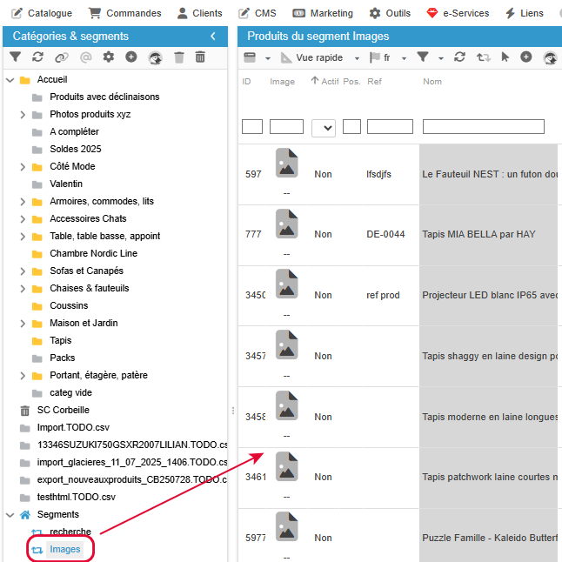This screenshot has height=562, width=562.
Task: Click the grid view icon in products toolbar
Action: tap(250, 57)
